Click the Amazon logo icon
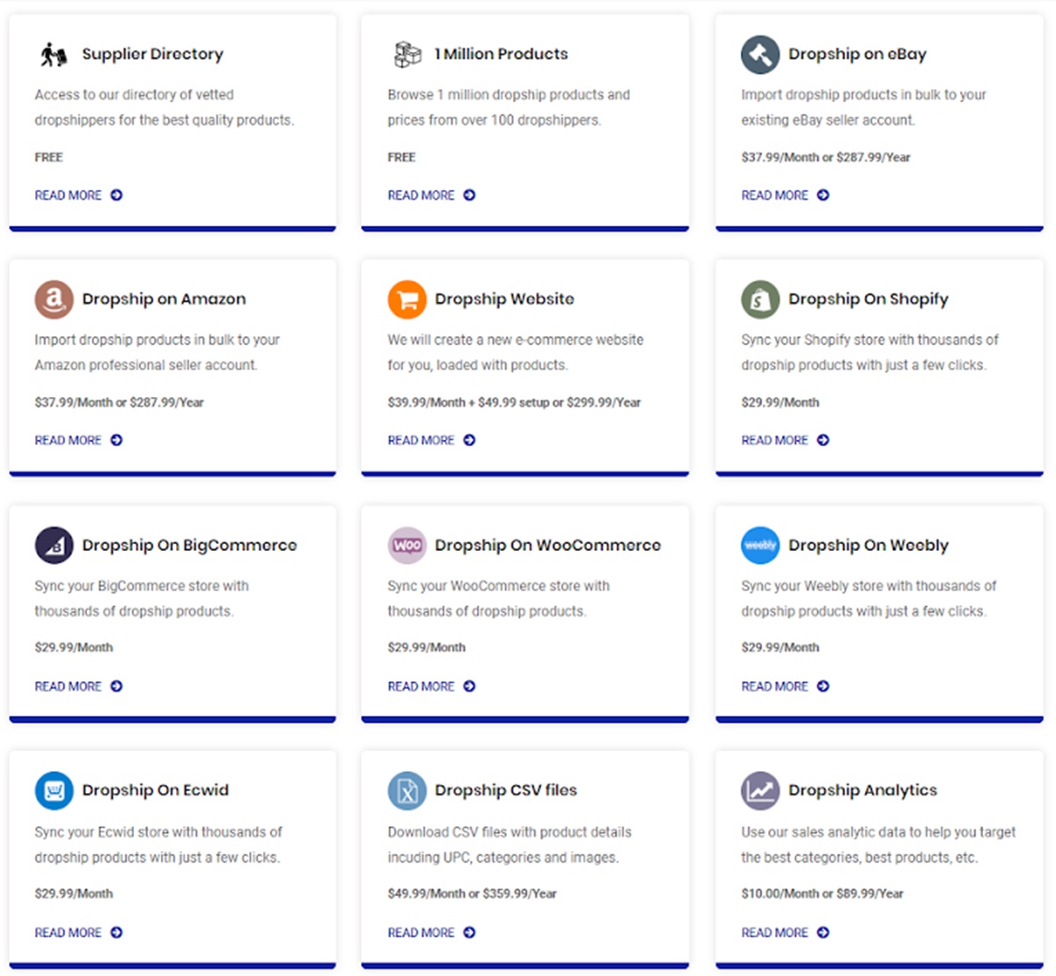Viewport: 1056px width, 976px height. [x=54, y=299]
